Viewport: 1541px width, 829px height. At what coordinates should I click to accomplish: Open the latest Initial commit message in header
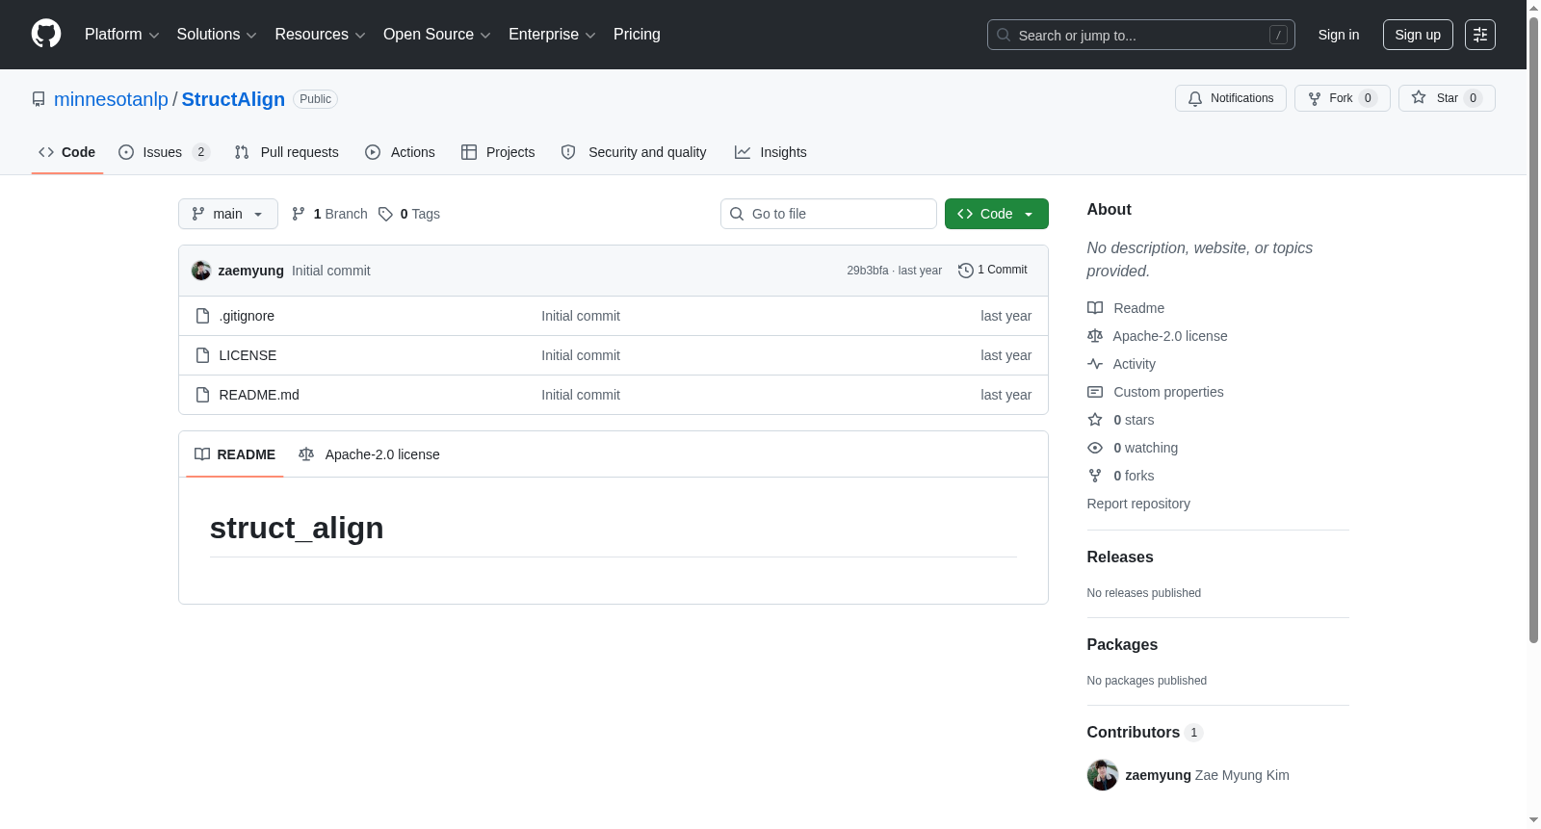[331, 271]
